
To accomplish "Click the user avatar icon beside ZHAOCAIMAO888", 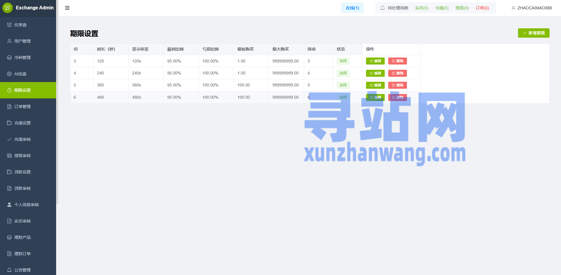I will pyautogui.click(x=513, y=8).
